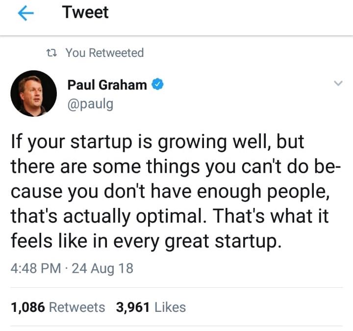Screen dimensions: 353x331
Task: Tap the back arrow icon
Action: [25, 14]
